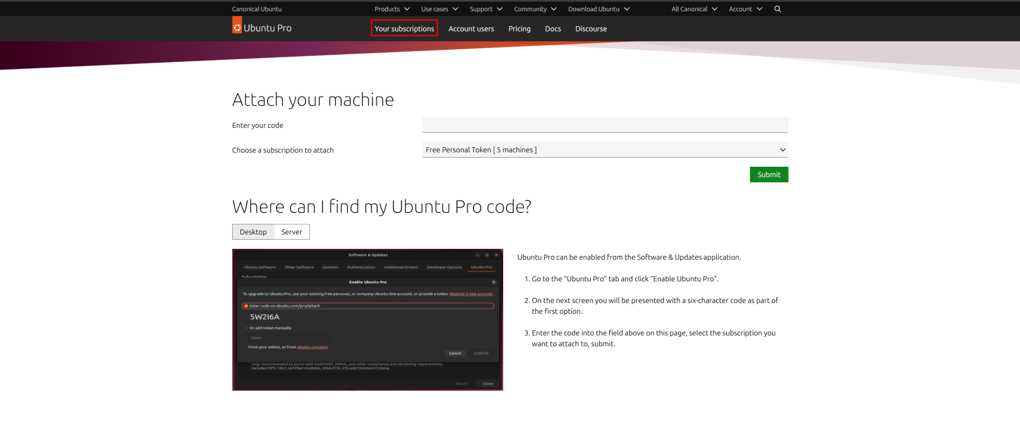
Task: Click the green Submit button
Action: pos(769,174)
